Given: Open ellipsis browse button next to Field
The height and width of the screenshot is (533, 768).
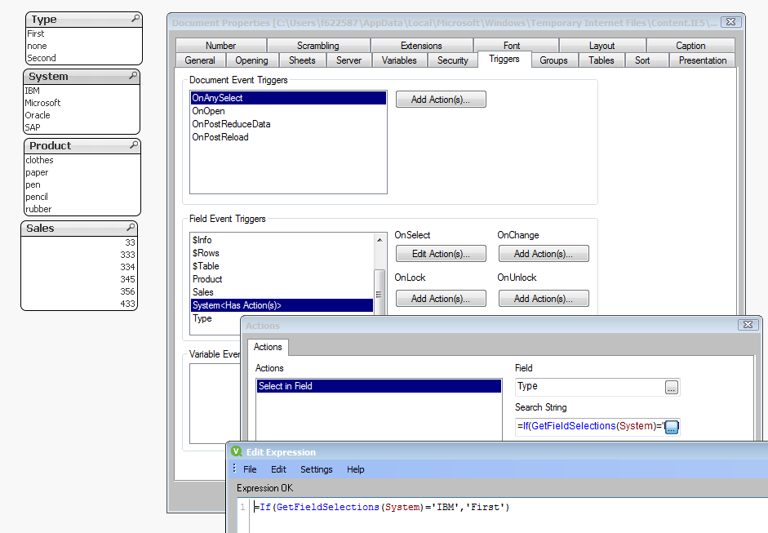Looking at the screenshot, I should point(671,388).
